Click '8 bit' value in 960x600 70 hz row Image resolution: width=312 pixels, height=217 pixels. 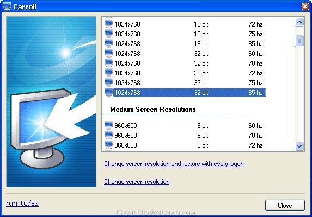tap(203, 135)
